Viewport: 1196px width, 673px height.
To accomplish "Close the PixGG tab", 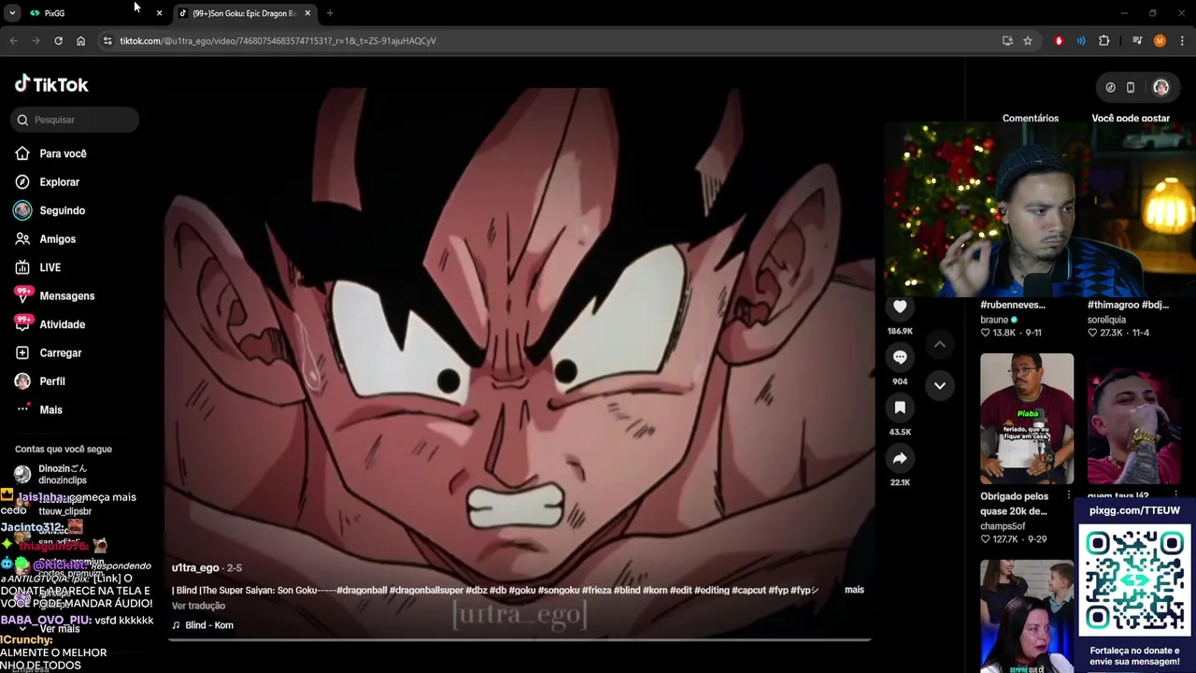I will coord(159,13).
